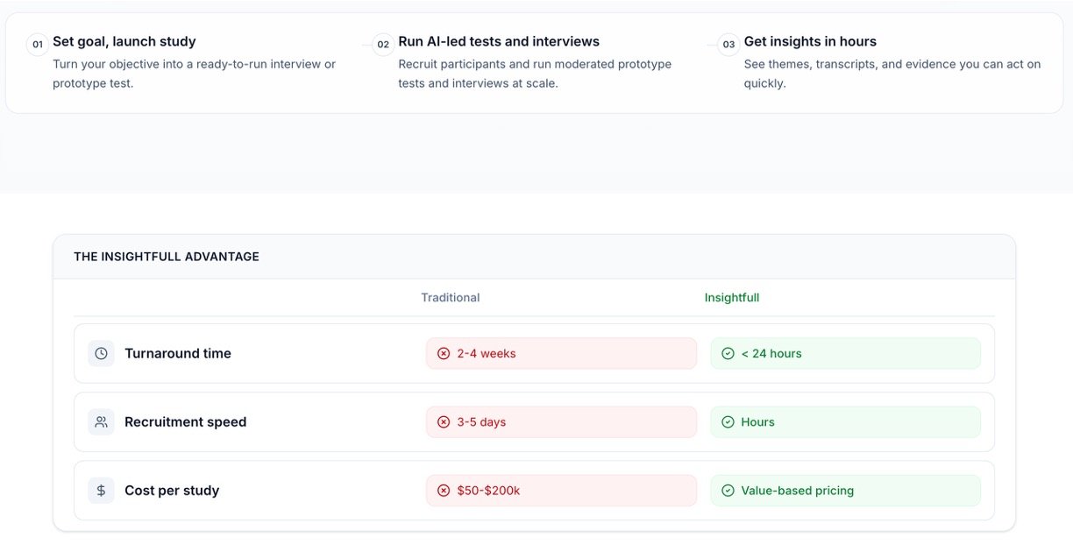The width and height of the screenshot is (1073, 559).
Task: Click the red X icon next to 2-4 weeks
Action: point(444,353)
